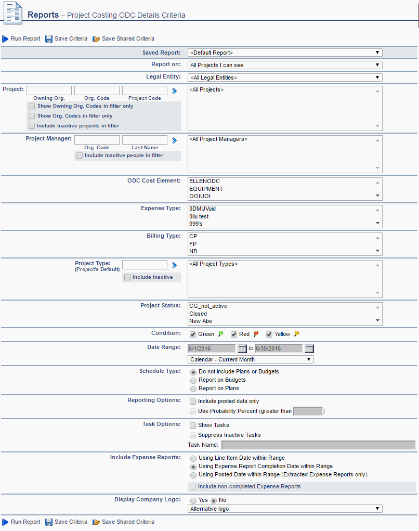This screenshot has height=531, width=419.
Task: Select EQUIPMENT in ODC Cost Element list
Action: click(x=206, y=189)
